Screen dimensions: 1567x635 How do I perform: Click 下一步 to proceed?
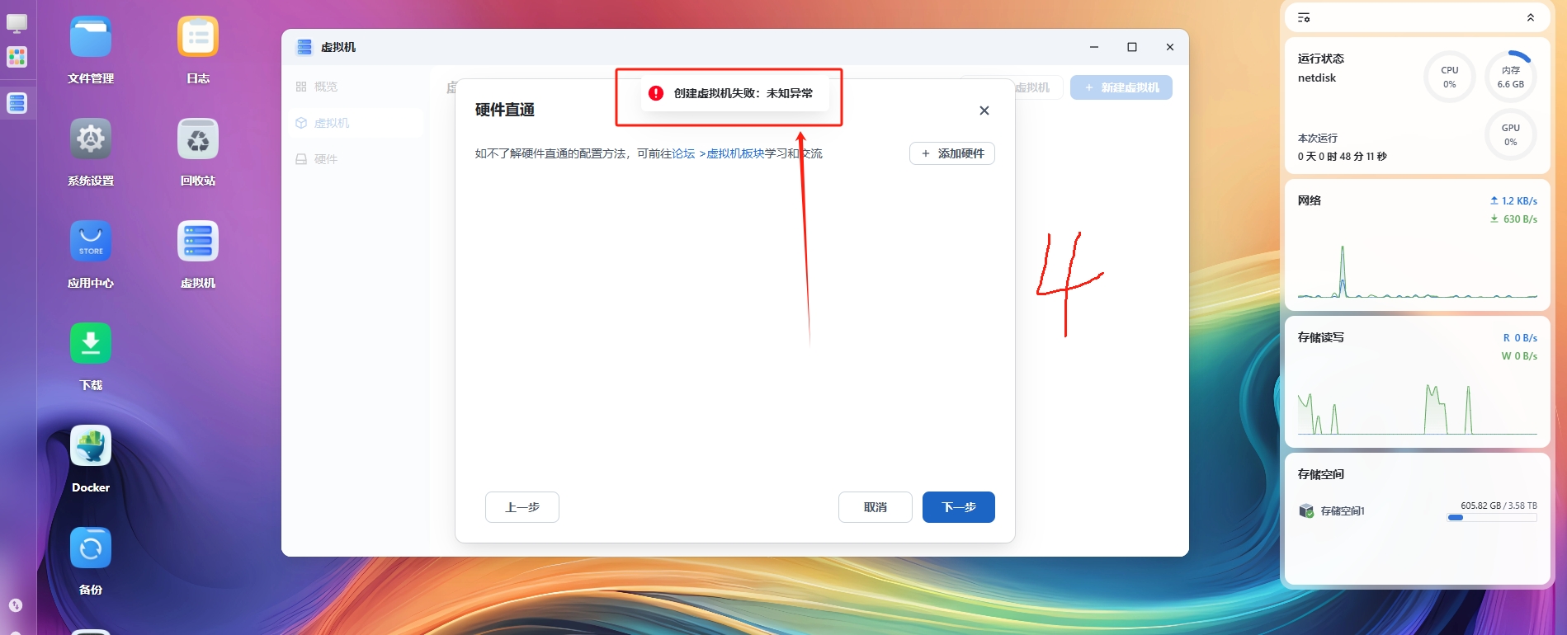958,507
